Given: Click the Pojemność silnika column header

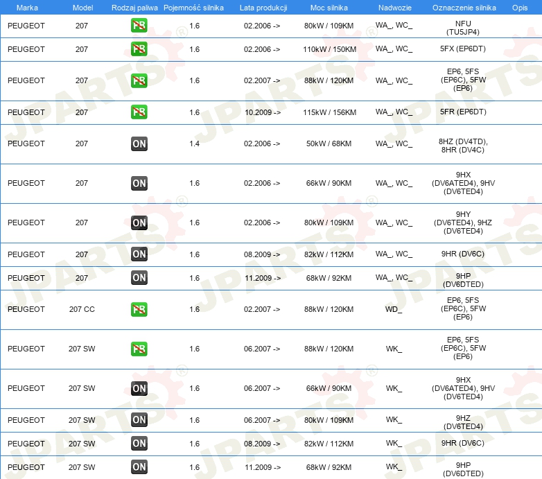Looking at the screenshot, I should [193, 8].
